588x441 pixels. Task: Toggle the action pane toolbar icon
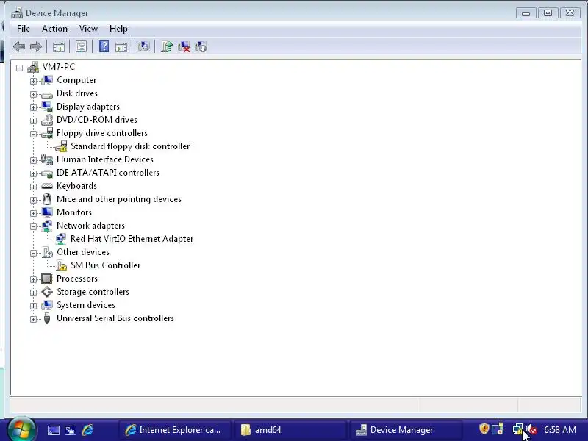(x=121, y=47)
